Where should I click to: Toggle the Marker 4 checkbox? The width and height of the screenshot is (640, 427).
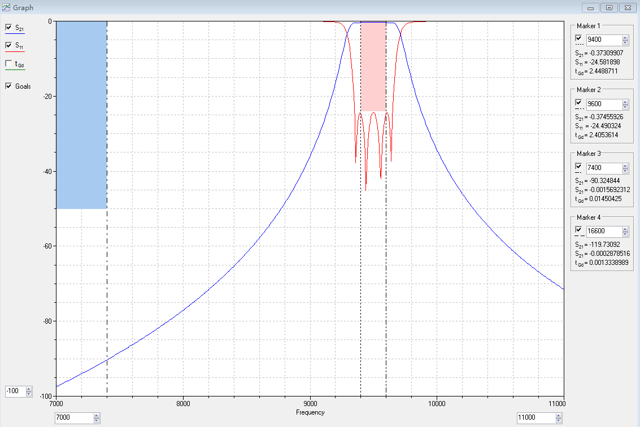point(578,230)
